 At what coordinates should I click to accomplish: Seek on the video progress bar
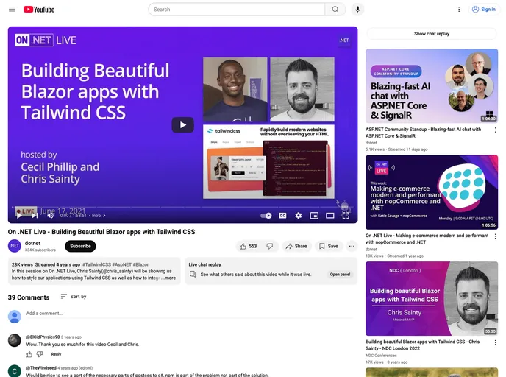point(182,207)
